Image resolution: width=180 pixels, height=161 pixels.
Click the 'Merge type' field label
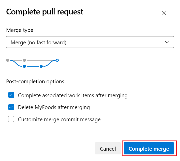click(20, 30)
